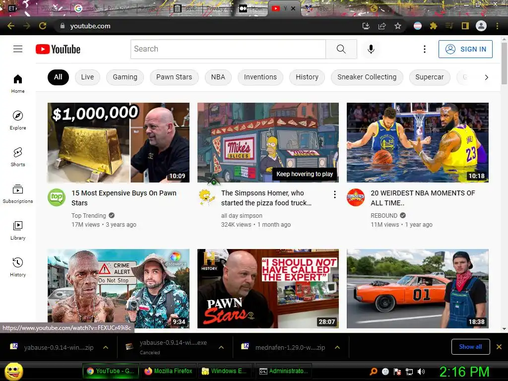The height and width of the screenshot is (381, 508).
Task: Open The Simpsons Homer pizza truck title
Action: point(266,198)
